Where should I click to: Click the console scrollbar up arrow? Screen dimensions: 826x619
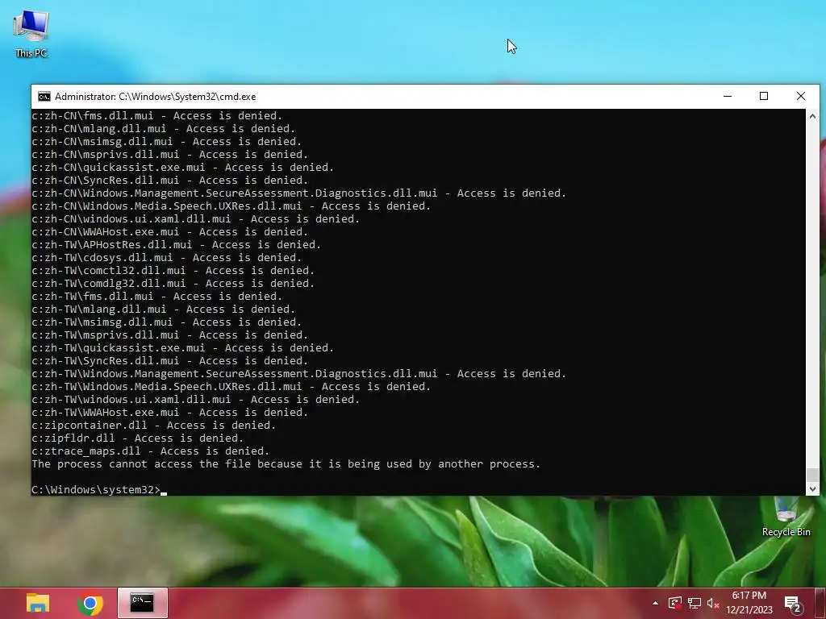pyautogui.click(x=812, y=116)
